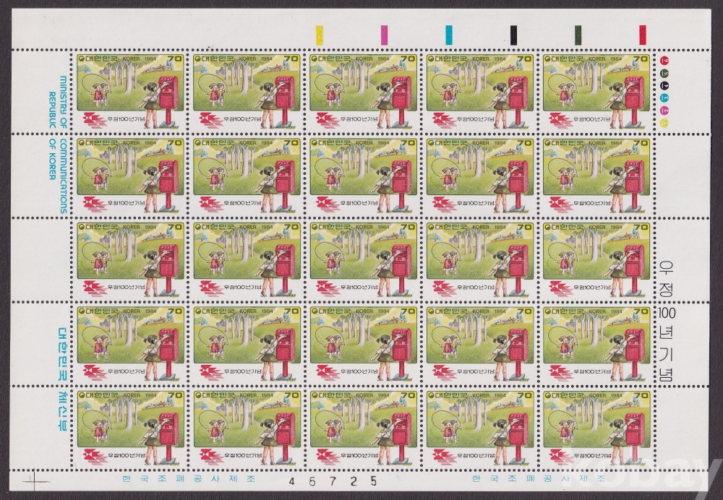723x500 pixels.
Task: Select the black numbered color dot
Action: point(665,85)
